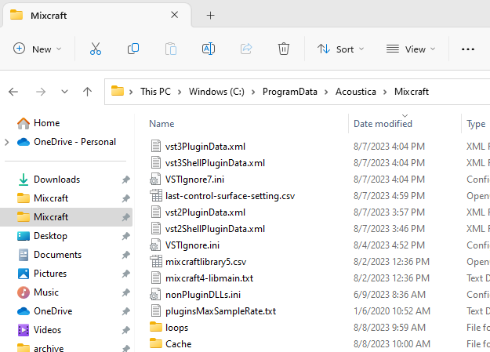Select Home in navigation pane
Screen dimensions: 490x352
pyautogui.click(x=46, y=123)
